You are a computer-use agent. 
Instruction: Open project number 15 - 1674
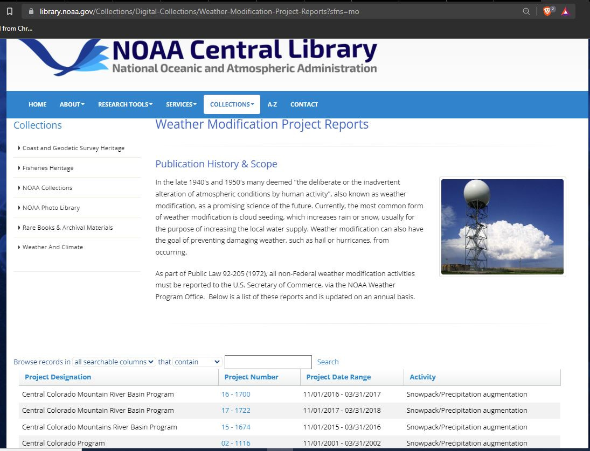[235, 427]
